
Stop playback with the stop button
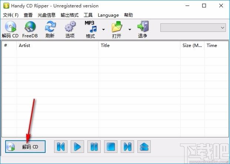click(111, 147)
